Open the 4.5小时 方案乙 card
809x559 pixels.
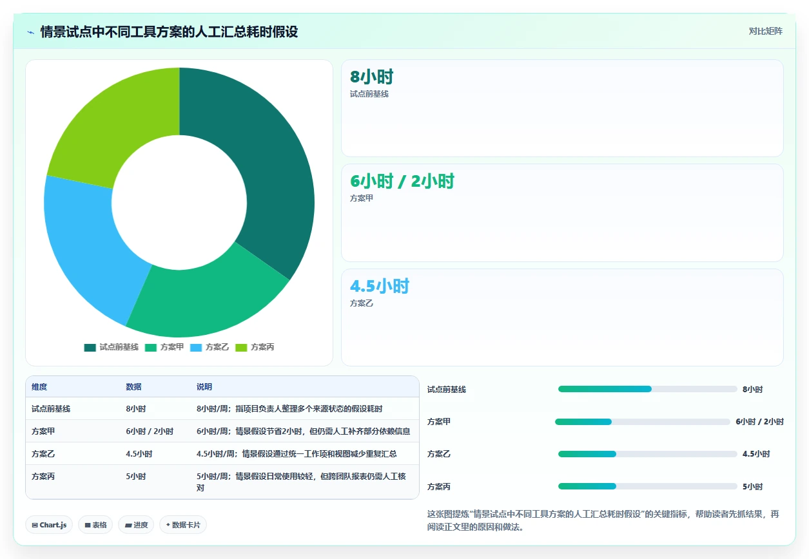(562, 317)
